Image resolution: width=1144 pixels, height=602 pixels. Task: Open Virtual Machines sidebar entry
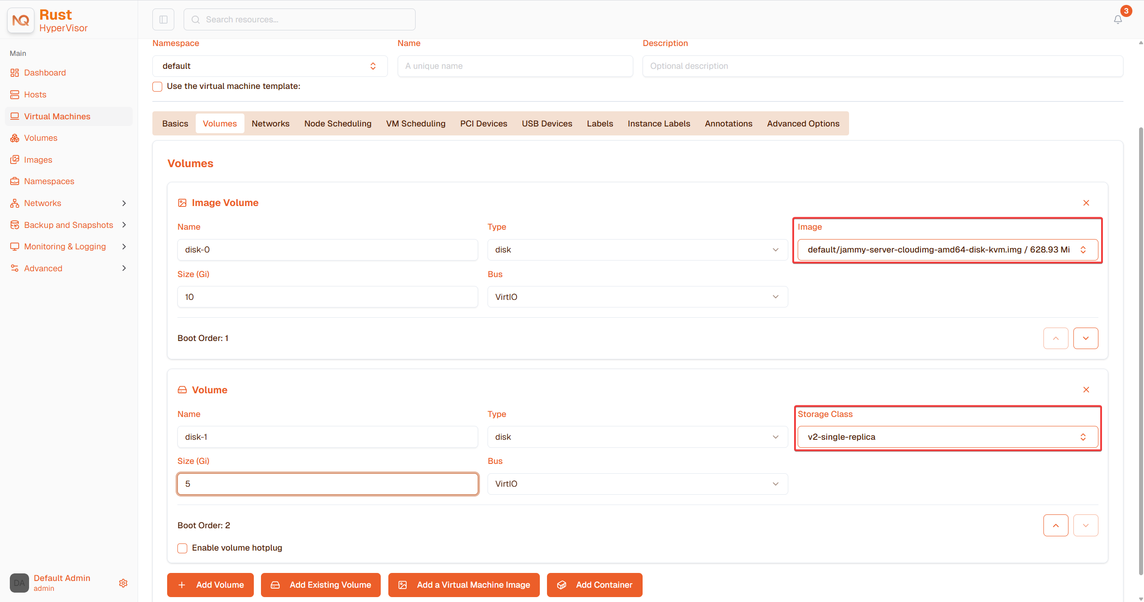click(x=68, y=116)
